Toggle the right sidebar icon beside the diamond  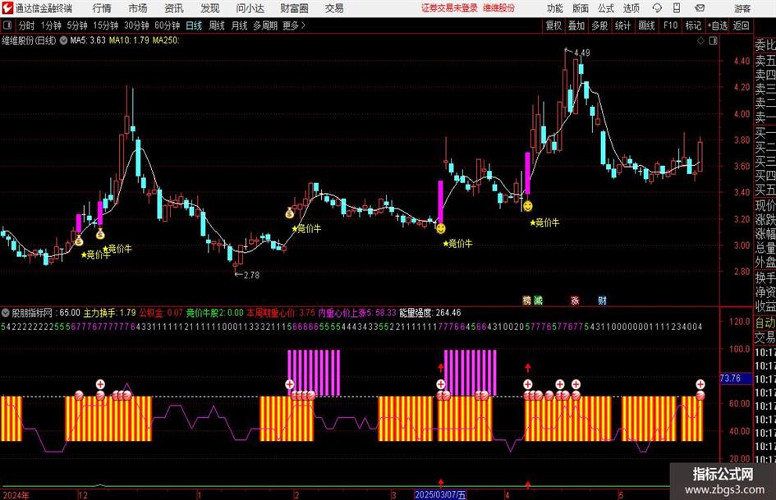click(713, 41)
